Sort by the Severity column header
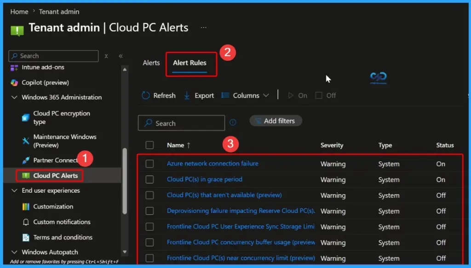Screen dimensions: 471x268 coord(332,145)
